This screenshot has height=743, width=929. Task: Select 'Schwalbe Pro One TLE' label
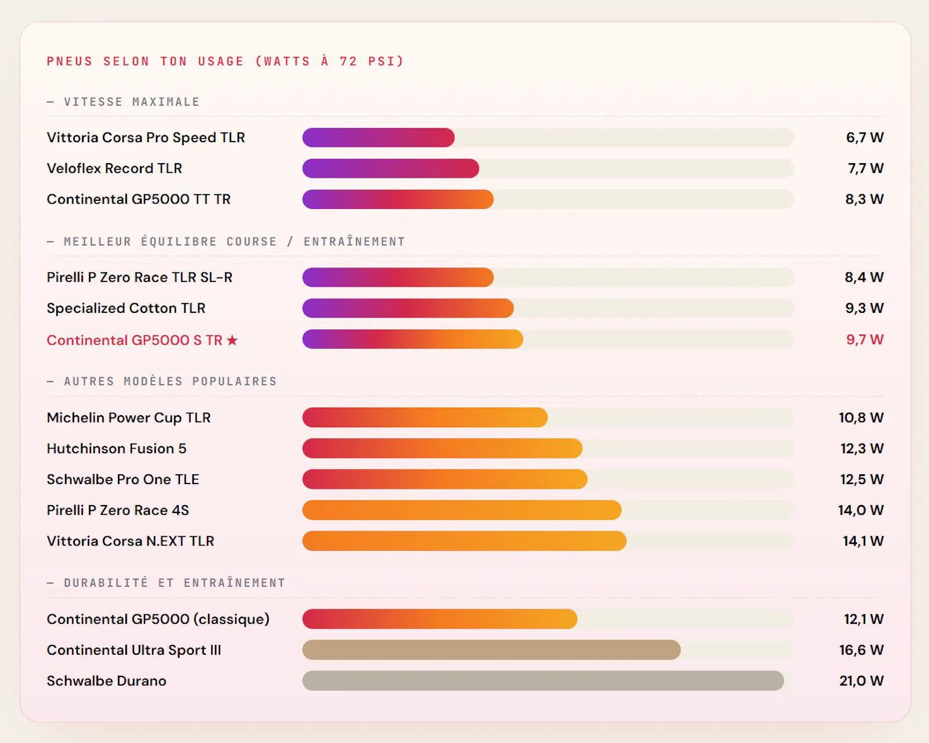click(x=123, y=479)
